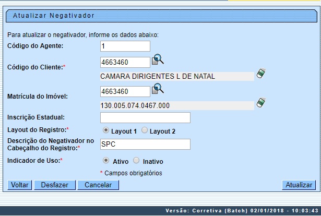Click the Voltar button

(x=20, y=185)
